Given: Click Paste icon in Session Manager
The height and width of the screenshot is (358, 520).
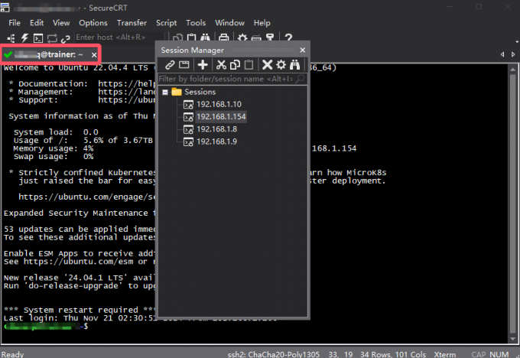Looking at the screenshot, I should 249,64.
